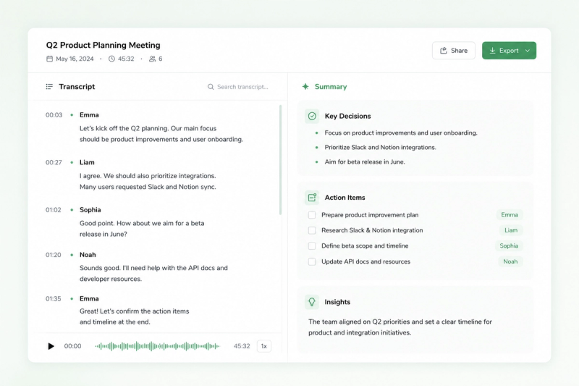Play the meeting recording
Viewport: 579px width, 386px height.
[51, 346]
